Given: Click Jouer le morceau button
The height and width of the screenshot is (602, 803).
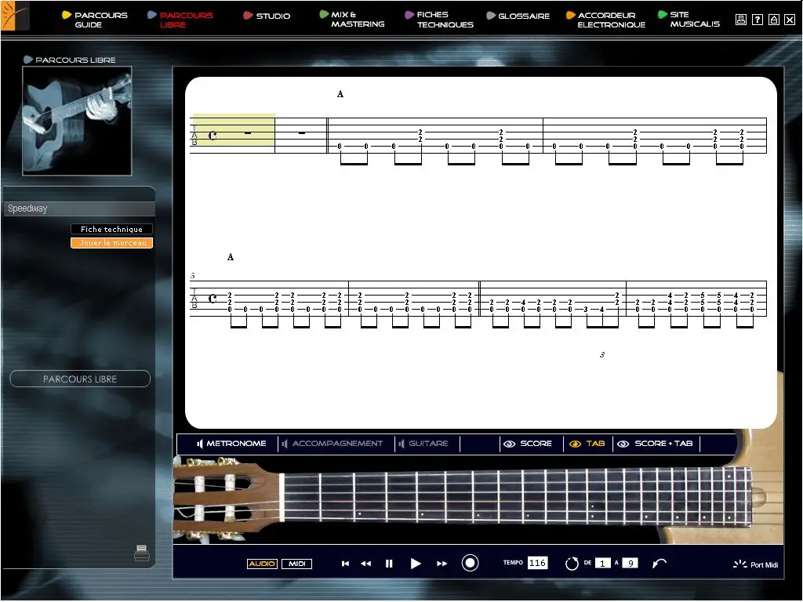Looking at the screenshot, I should pyautogui.click(x=111, y=243).
